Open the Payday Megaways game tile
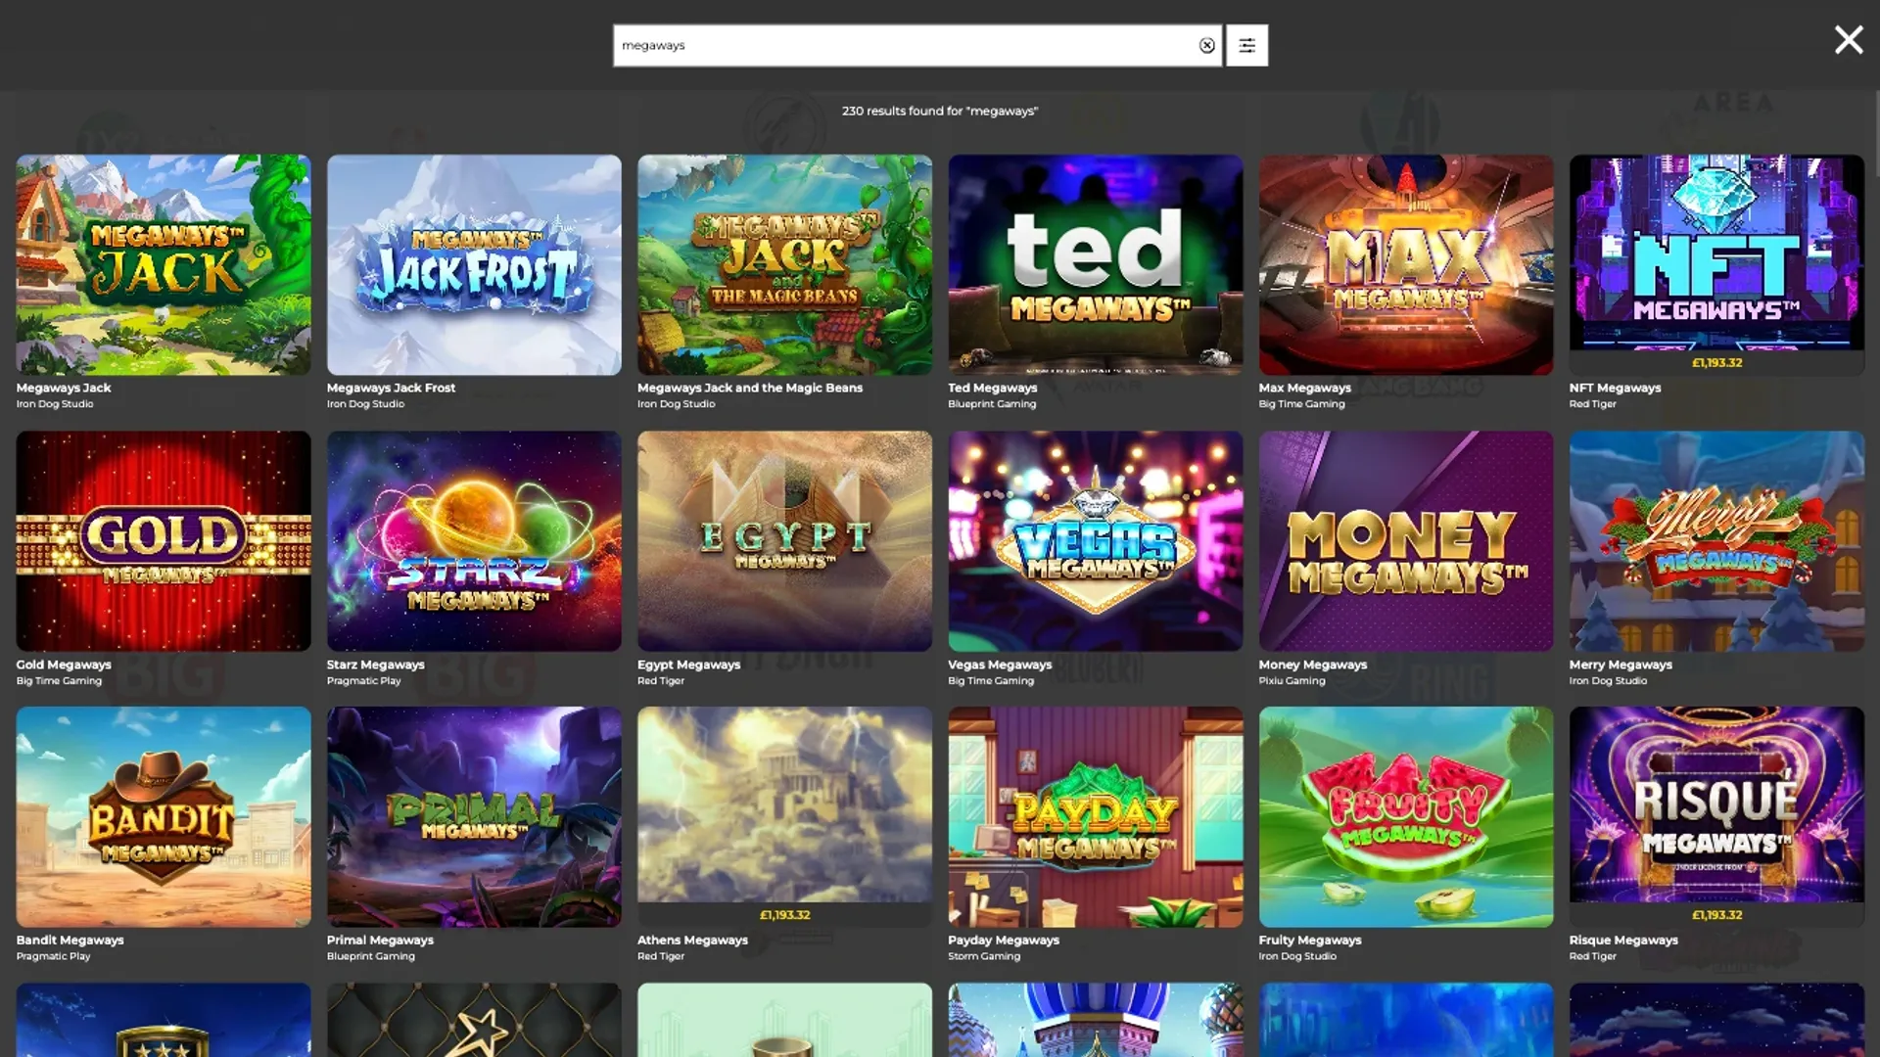This screenshot has width=1880, height=1057. [1095, 817]
